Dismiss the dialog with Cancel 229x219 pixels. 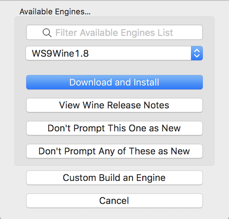click(x=114, y=201)
